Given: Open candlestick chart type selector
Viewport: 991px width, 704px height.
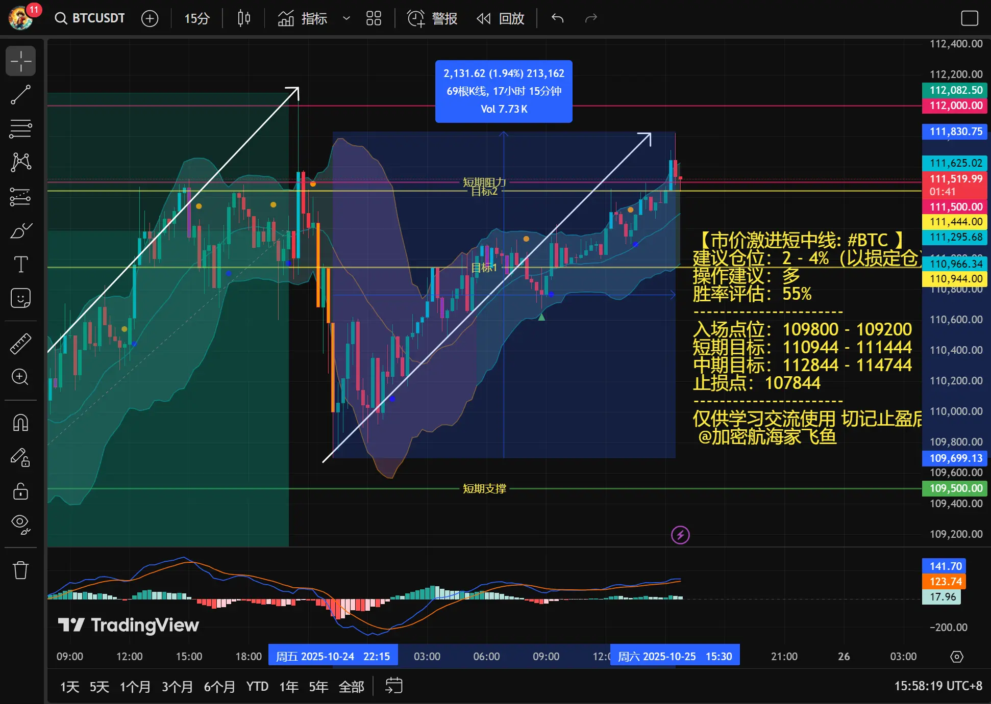Looking at the screenshot, I should pos(244,18).
